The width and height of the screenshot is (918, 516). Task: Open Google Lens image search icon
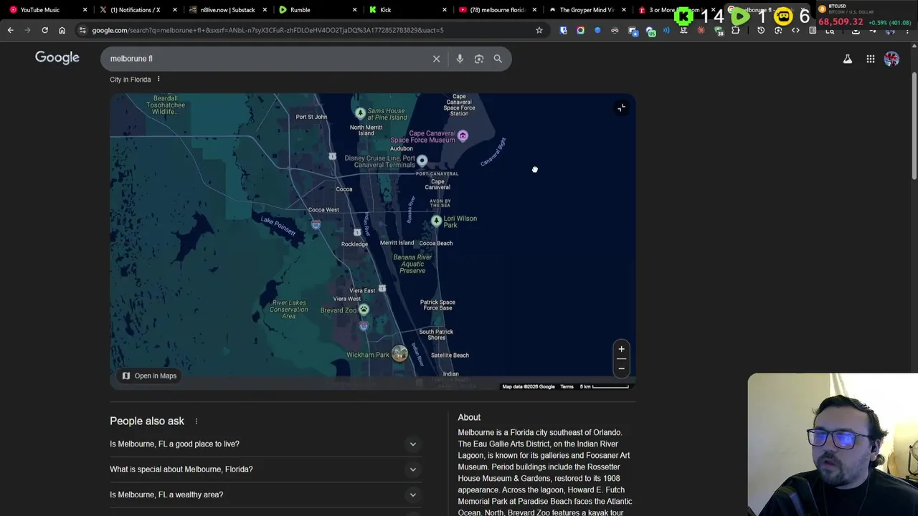pyautogui.click(x=479, y=59)
